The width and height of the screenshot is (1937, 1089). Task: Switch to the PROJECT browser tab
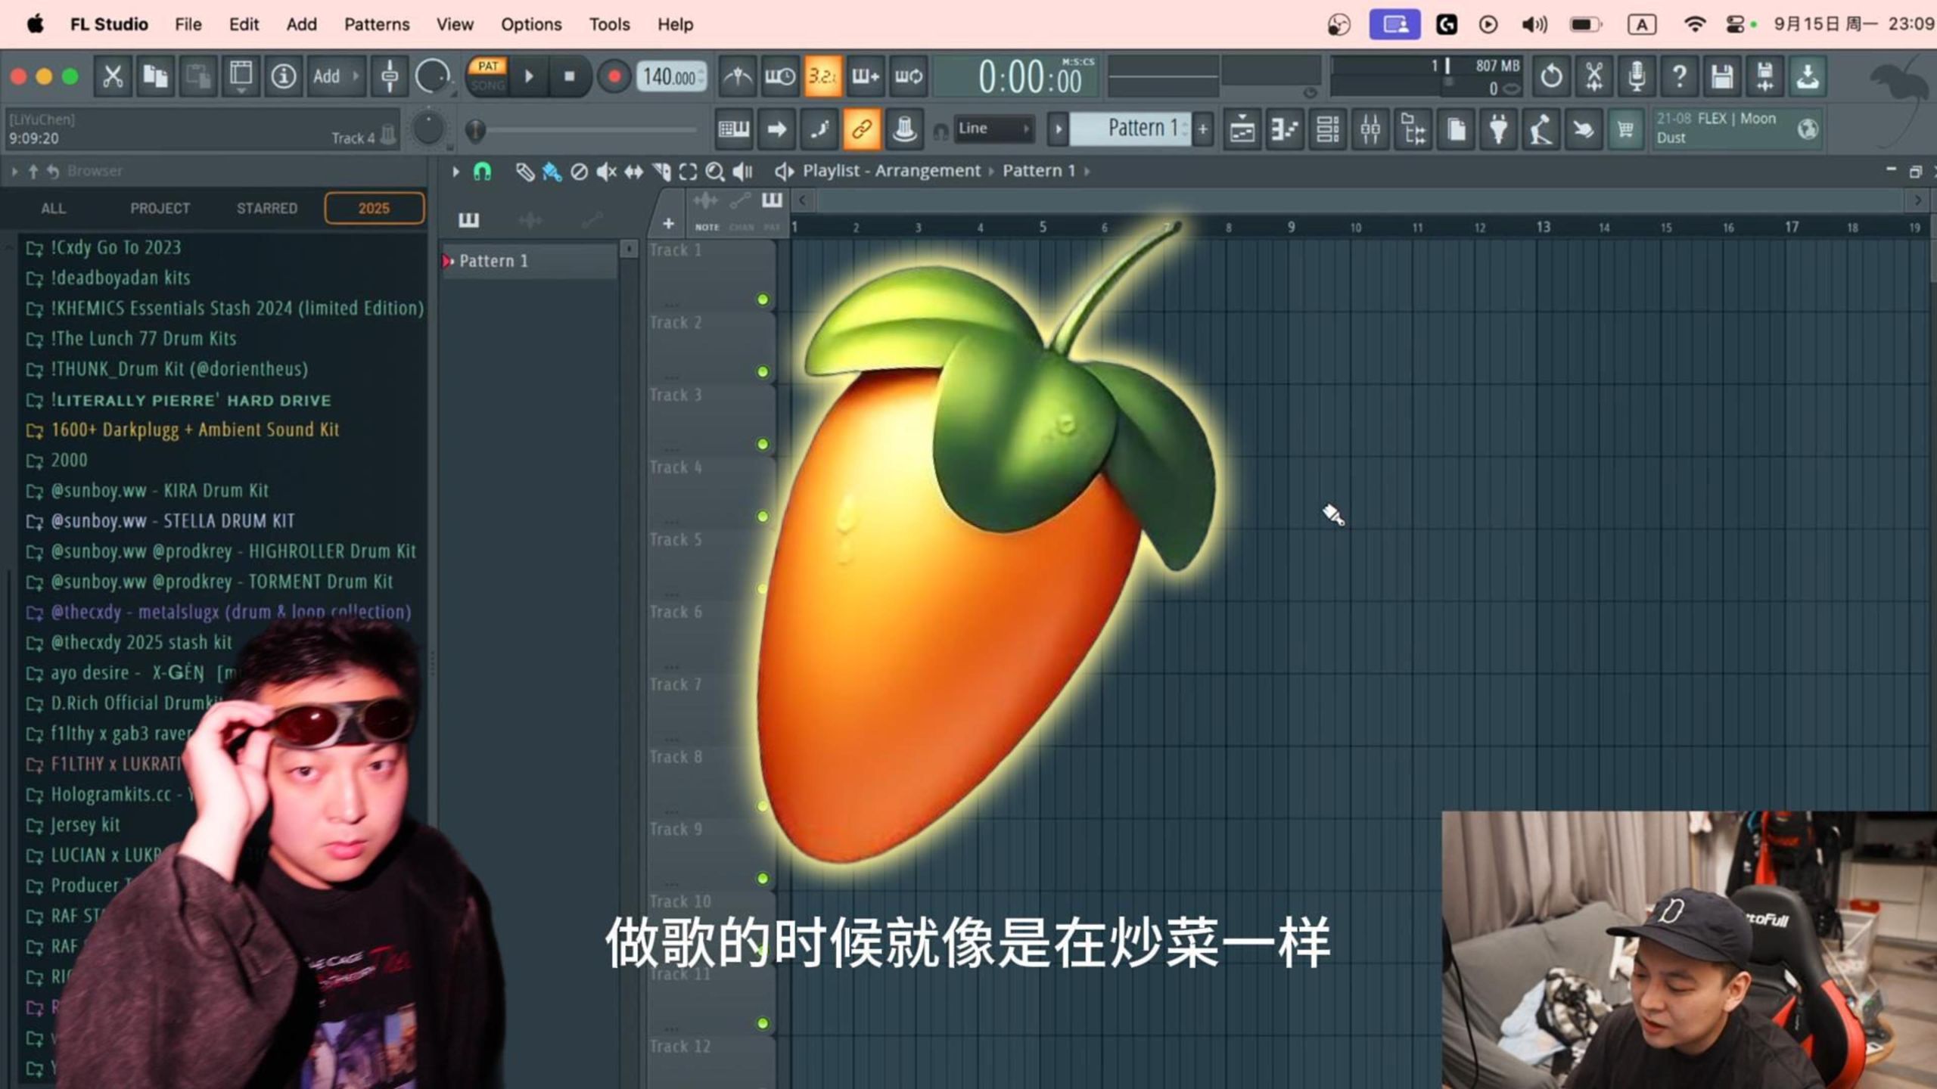(x=160, y=208)
